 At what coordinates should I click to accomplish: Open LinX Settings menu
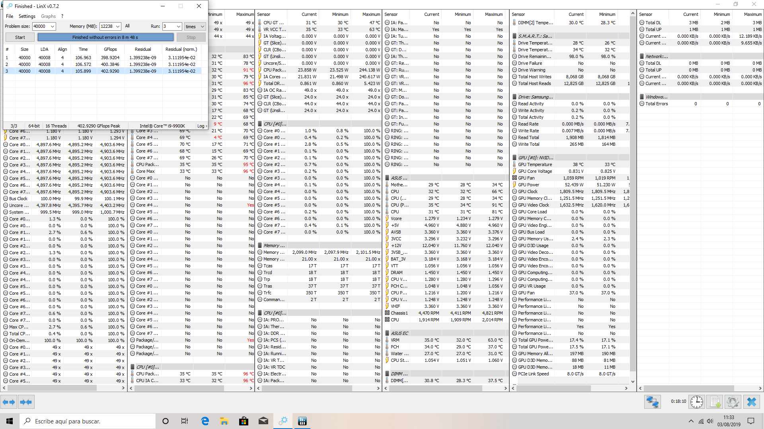pyautogui.click(x=27, y=16)
